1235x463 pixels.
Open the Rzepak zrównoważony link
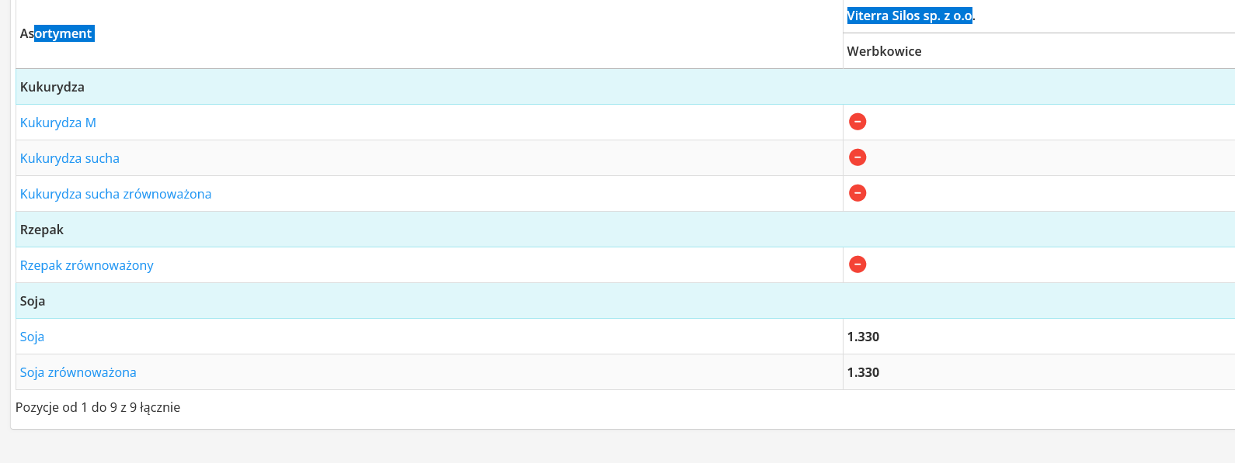point(87,265)
